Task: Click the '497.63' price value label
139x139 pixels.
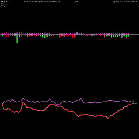Action: coord(134,104)
